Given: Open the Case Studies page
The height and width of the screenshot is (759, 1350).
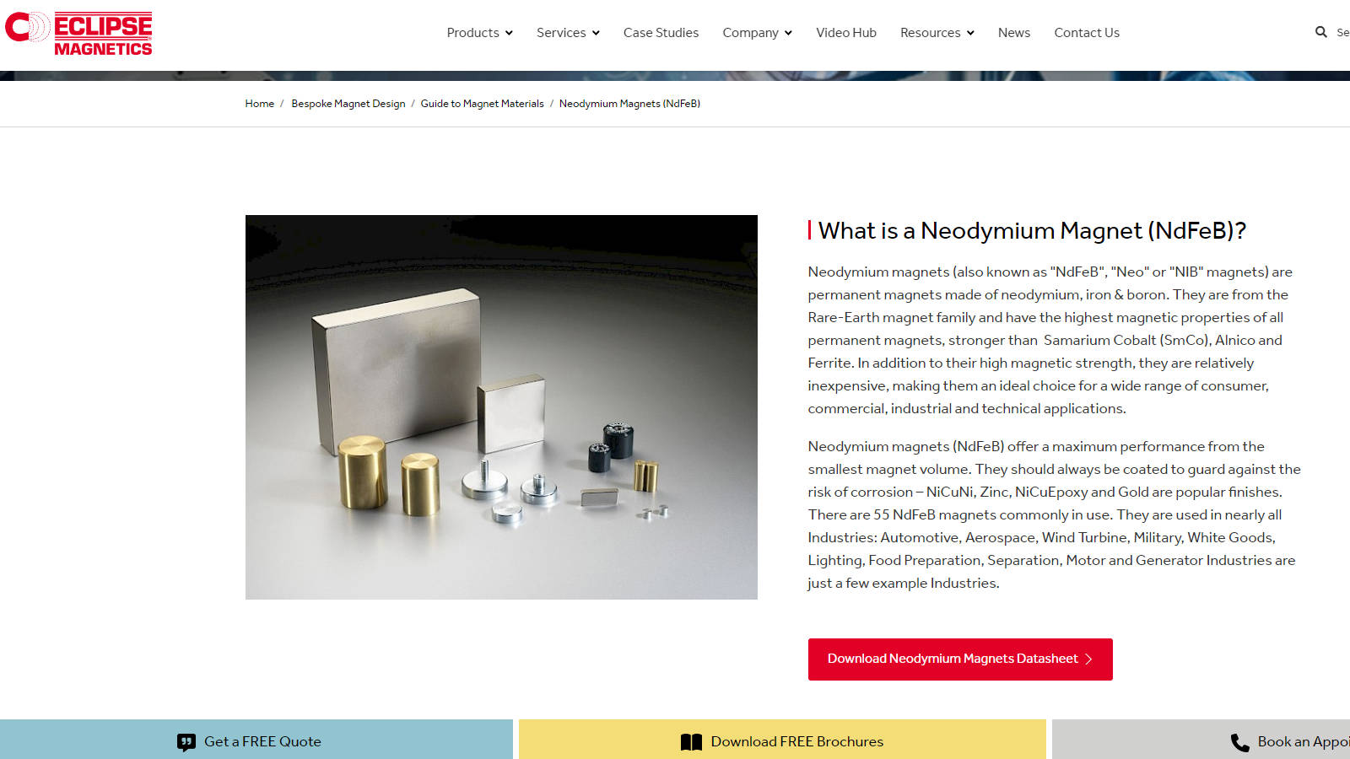Looking at the screenshot, I should (x=661, y=33).
